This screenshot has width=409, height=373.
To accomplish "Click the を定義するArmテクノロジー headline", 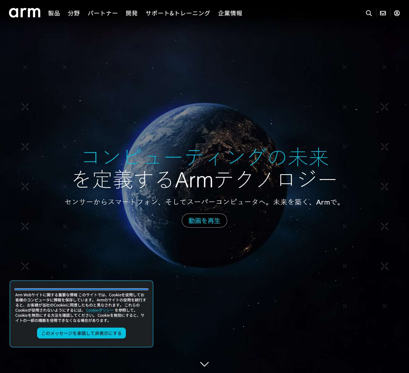I will pos(204,180).
